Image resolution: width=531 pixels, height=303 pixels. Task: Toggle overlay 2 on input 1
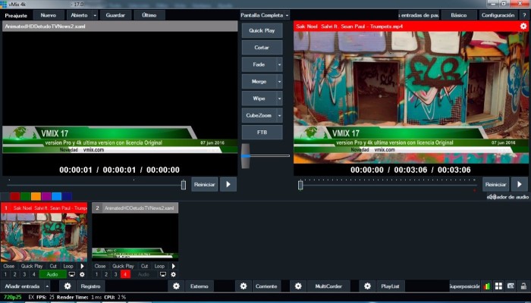[x=15, y=274]
